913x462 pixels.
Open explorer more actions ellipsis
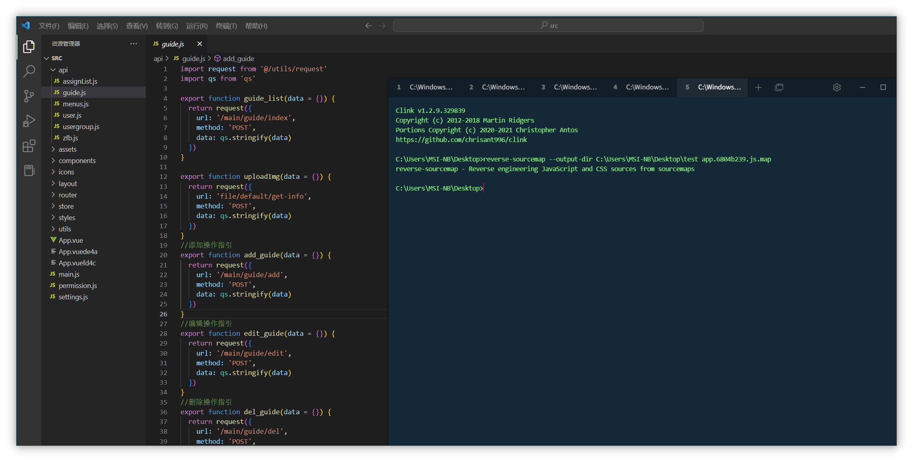tap(134, 44)
